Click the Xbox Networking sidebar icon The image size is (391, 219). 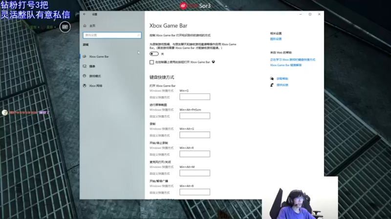click(x=85, y=86)
